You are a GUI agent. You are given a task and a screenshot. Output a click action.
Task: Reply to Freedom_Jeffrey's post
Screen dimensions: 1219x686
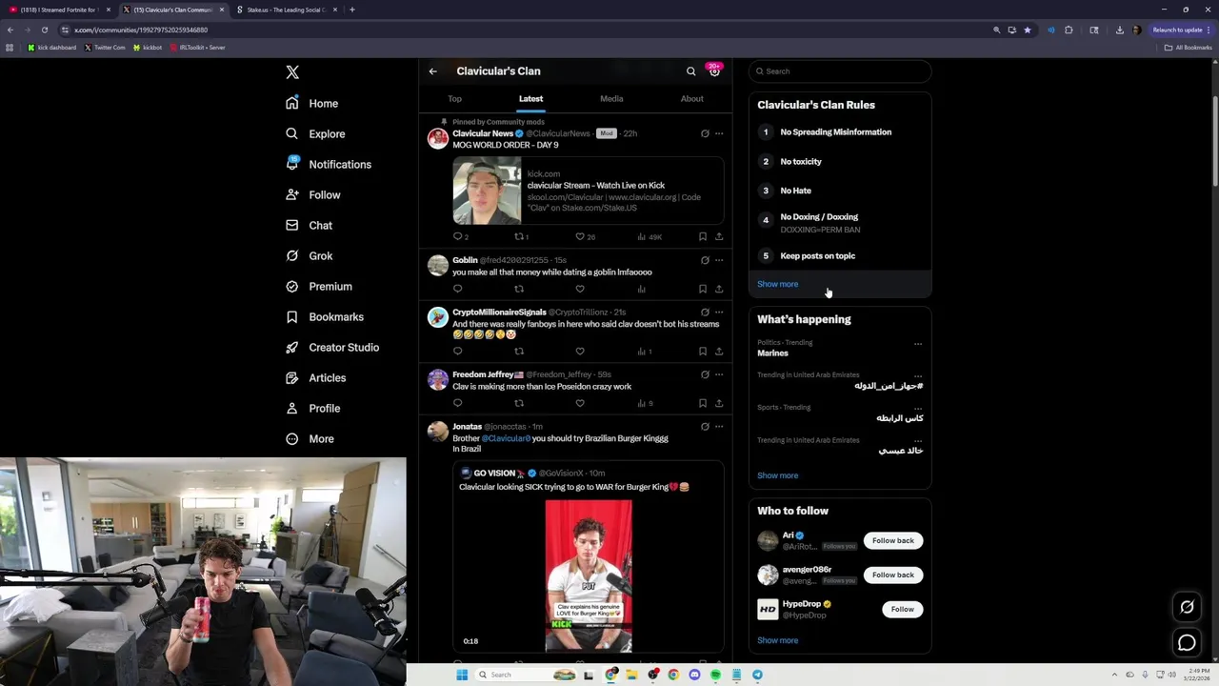coord(458,403)
